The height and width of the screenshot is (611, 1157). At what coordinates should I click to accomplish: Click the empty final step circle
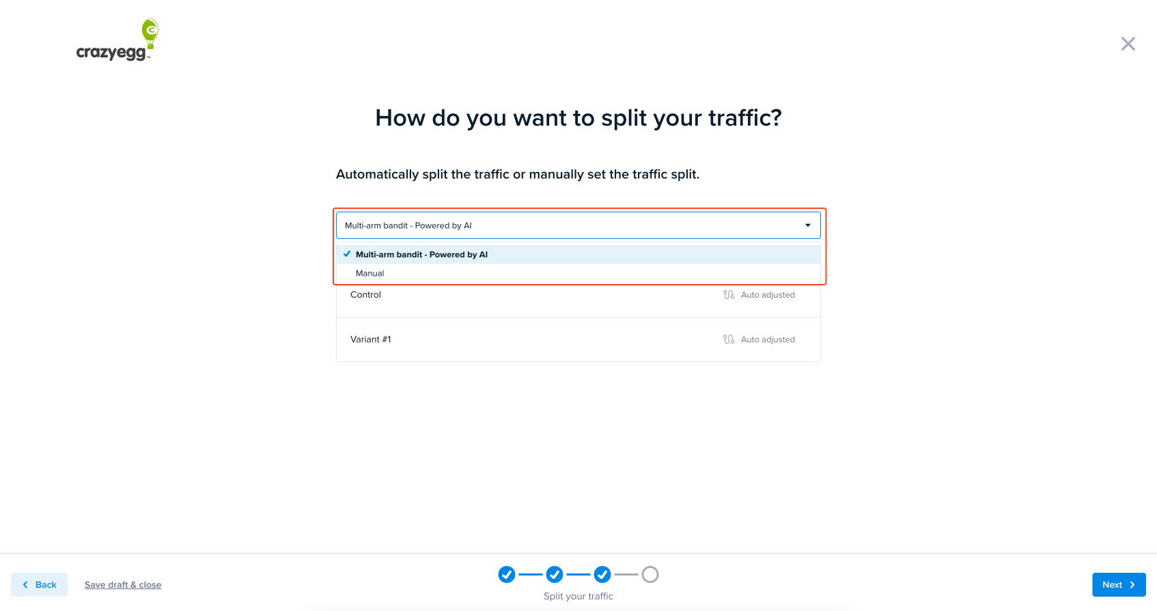point(650,575)
